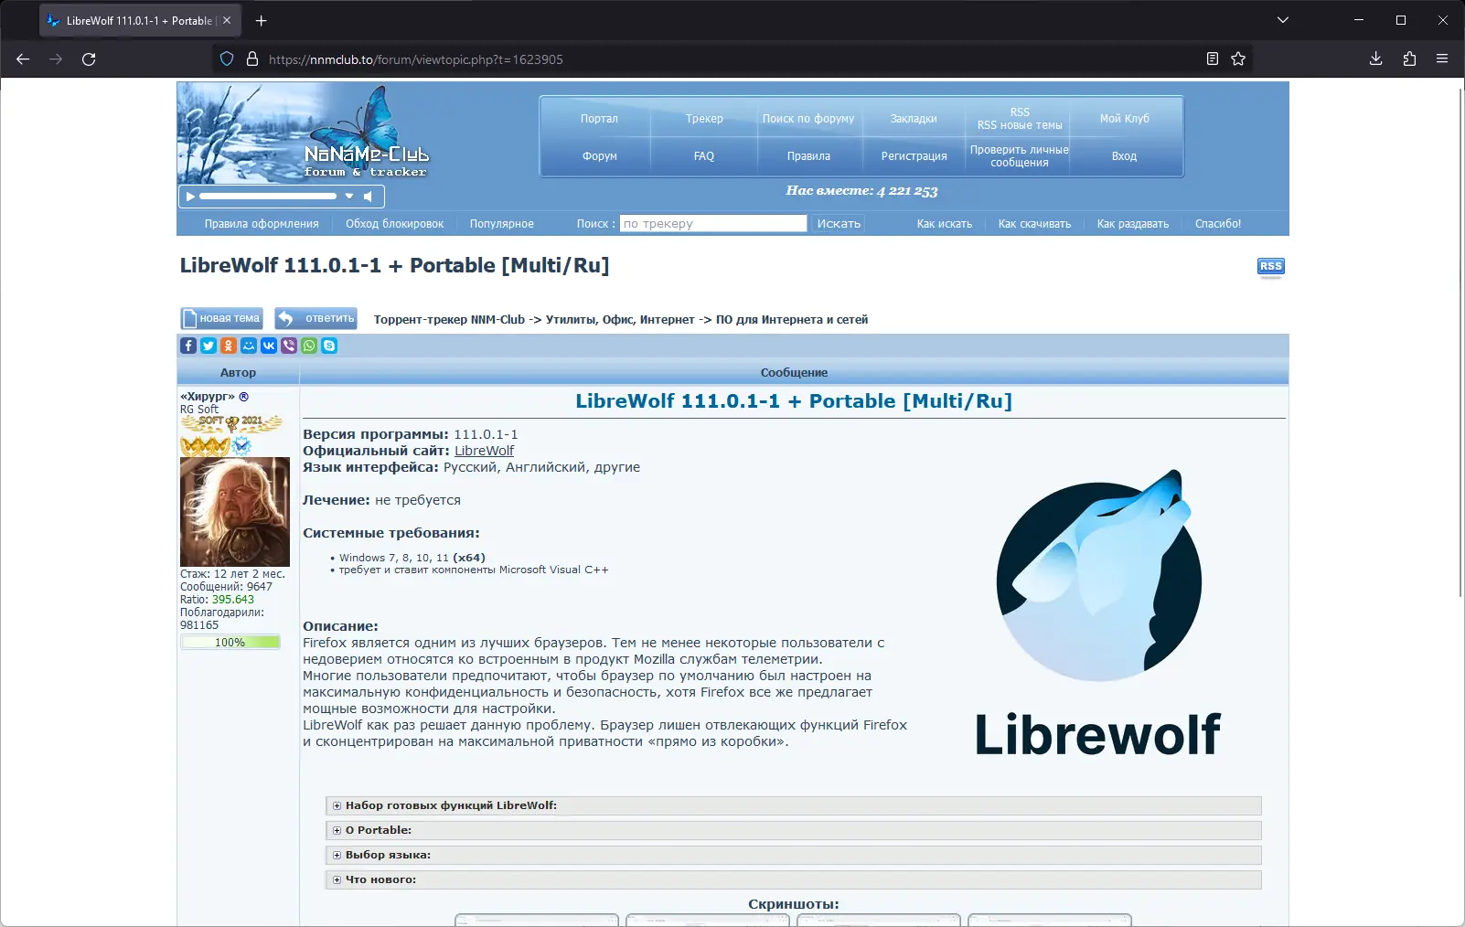The height and width of the screenshot is (927, 1465).
Task: Expand the "Выбор языка" spoiler
Action: point(794,855)
